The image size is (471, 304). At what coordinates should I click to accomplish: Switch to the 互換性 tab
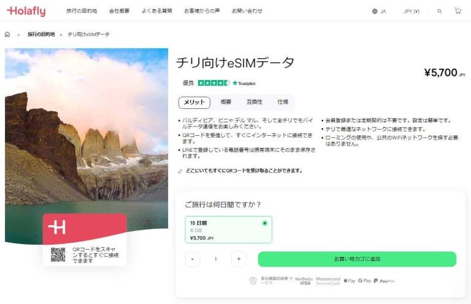255,102
